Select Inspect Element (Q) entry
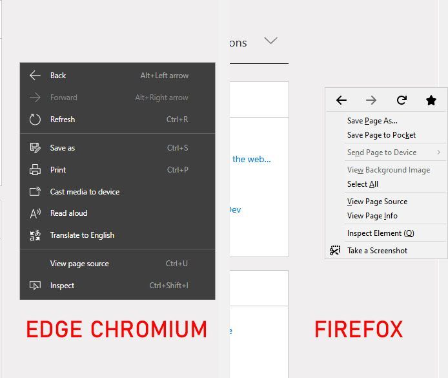Viewport: 448px width, 378px height. pyautogui.click(x=386, y=233)
